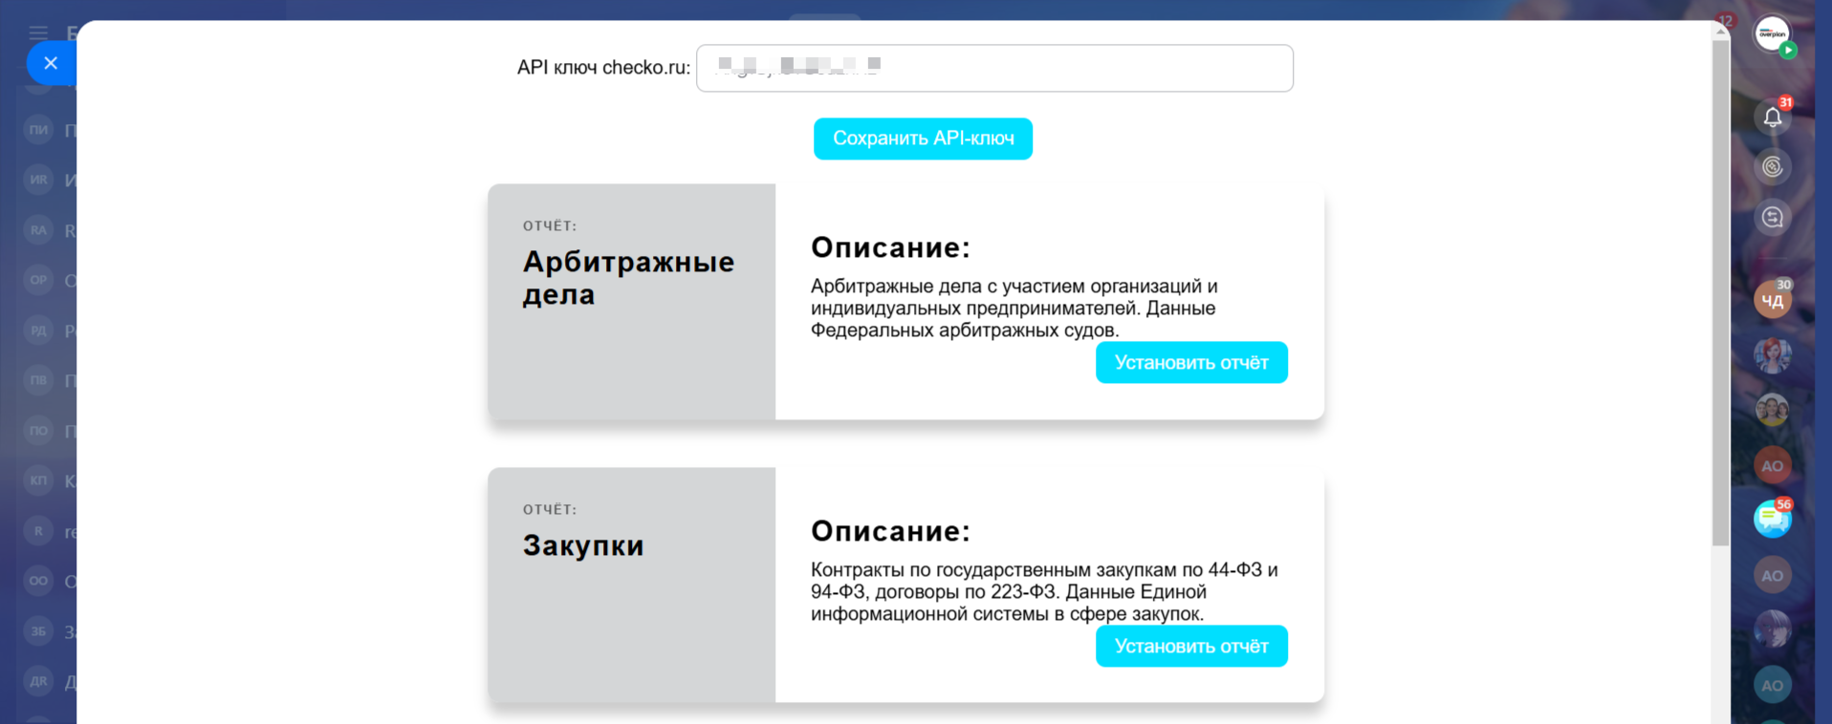1832x724 pixels.
Task: Select the RA item in left menu
Action: (x=38, y=230)
